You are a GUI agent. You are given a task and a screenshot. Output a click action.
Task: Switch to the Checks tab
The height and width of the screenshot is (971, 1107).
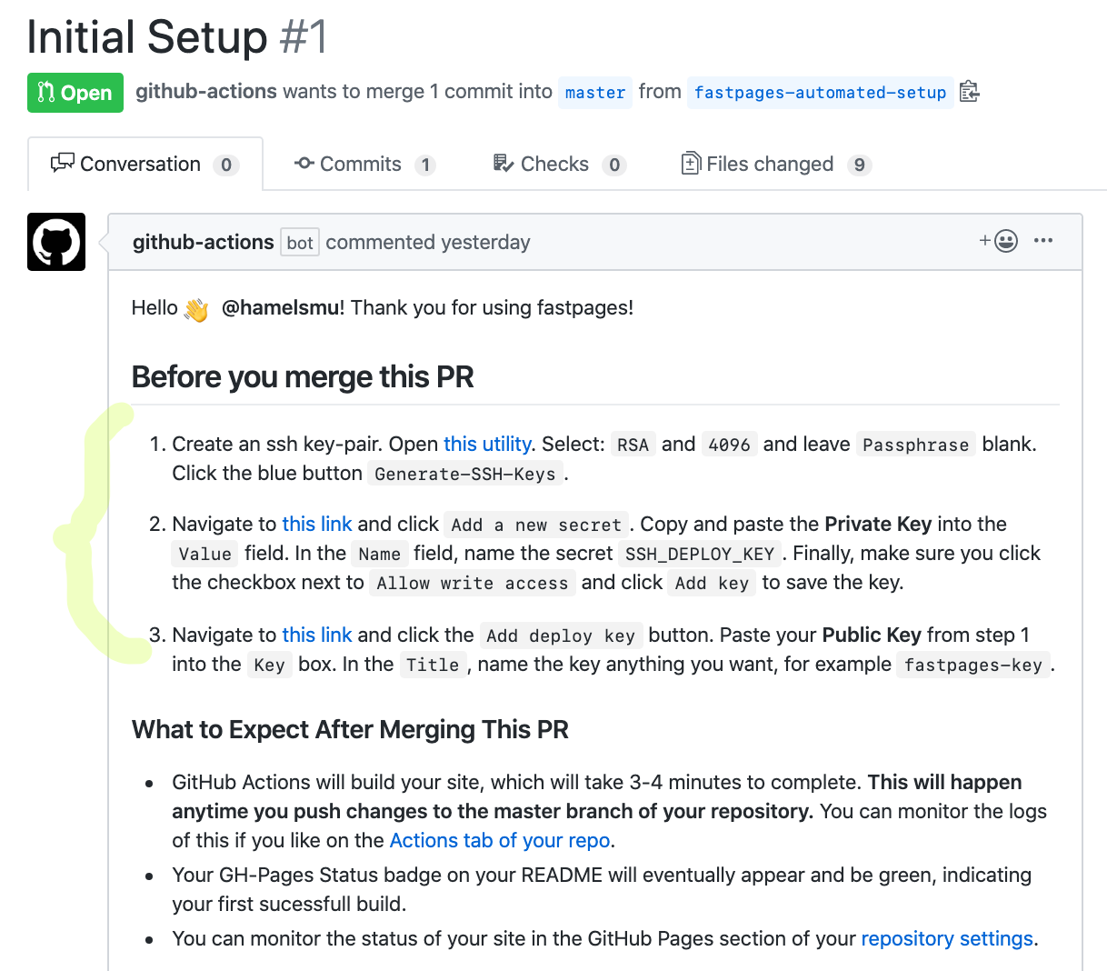[560, 165]
